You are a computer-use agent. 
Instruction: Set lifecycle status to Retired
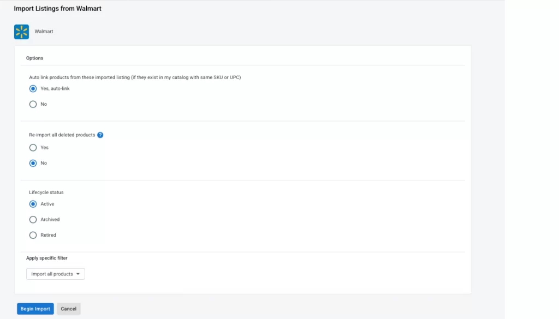click(x=33, y=236)
